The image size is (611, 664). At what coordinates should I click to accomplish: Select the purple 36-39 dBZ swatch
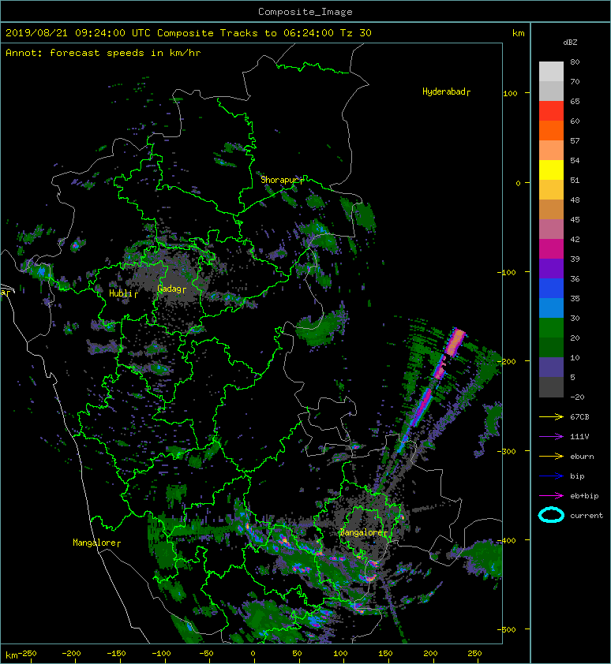click(x=551, y=268)
